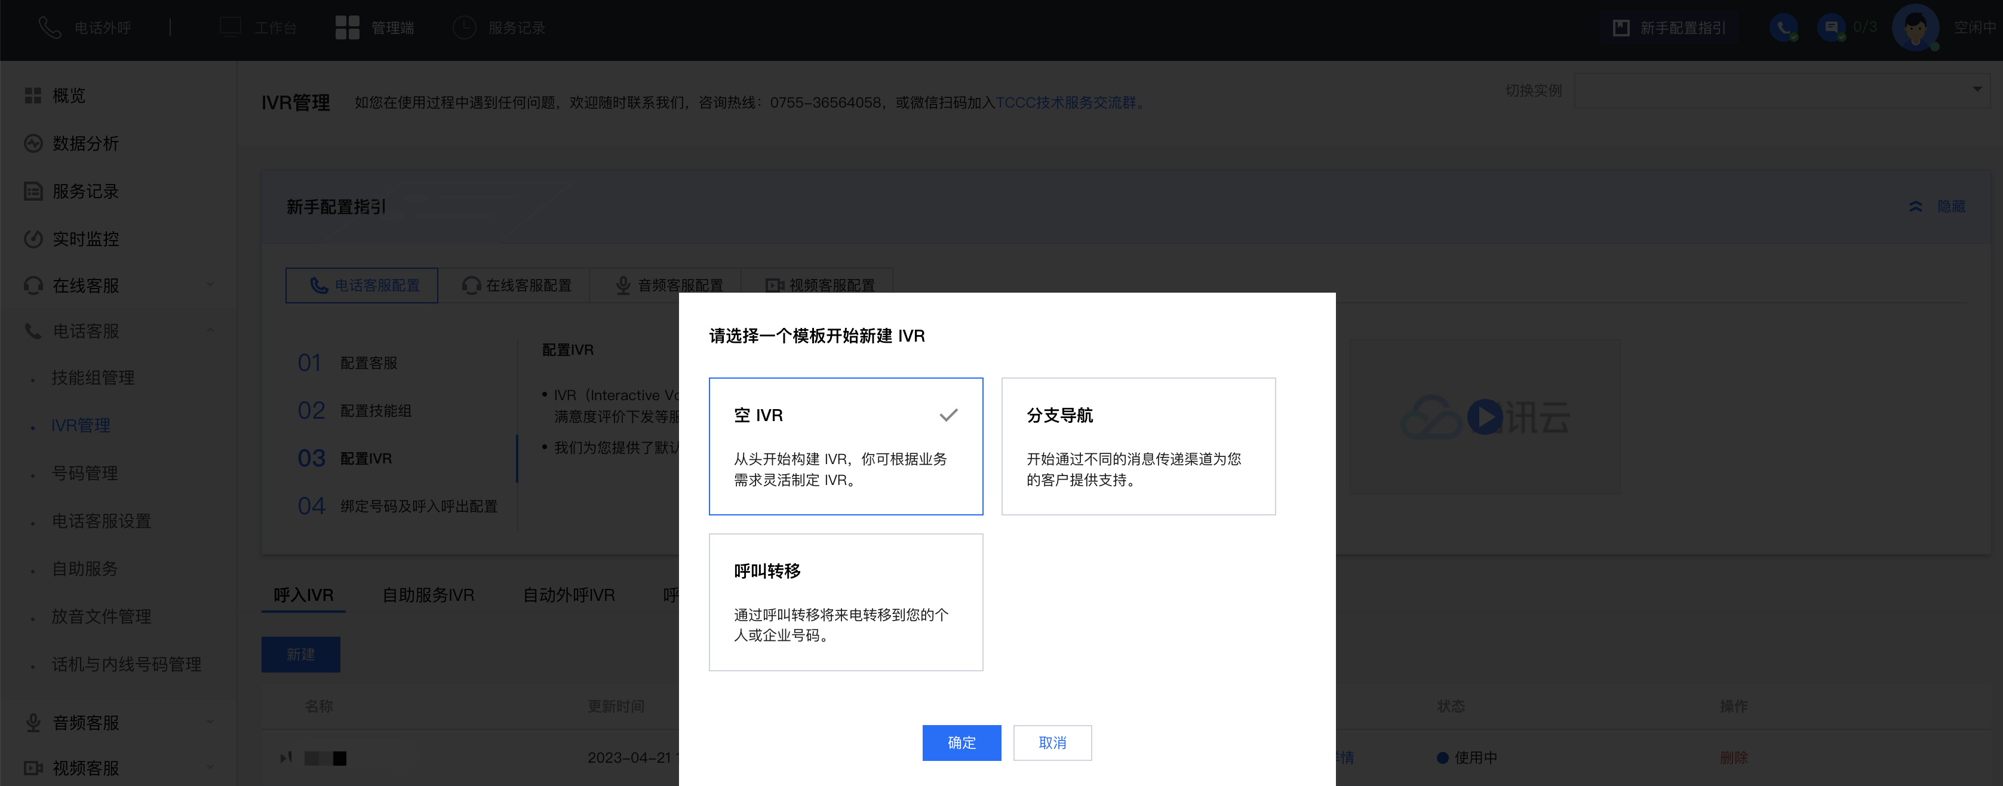Open the chat message icon in header
This screenshot has height=786, width=2003.
(1831, 28)
